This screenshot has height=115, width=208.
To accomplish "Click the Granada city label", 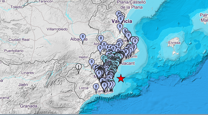I will tap(29, 106).
